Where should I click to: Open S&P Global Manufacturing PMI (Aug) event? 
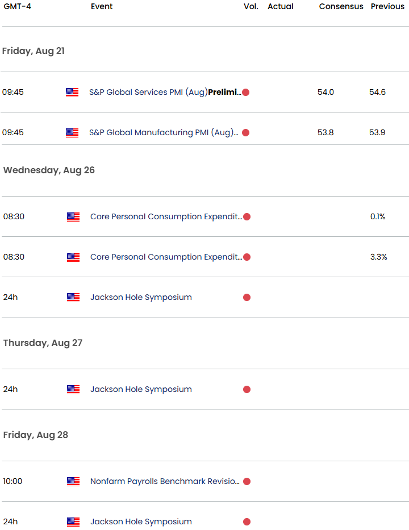point(164,132)
